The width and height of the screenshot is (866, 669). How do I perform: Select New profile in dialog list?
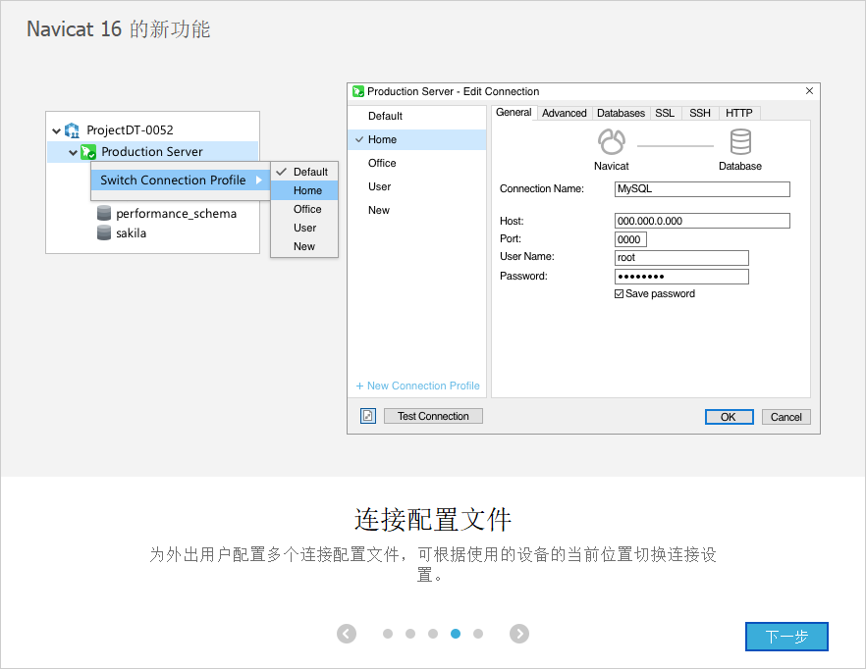417,210
